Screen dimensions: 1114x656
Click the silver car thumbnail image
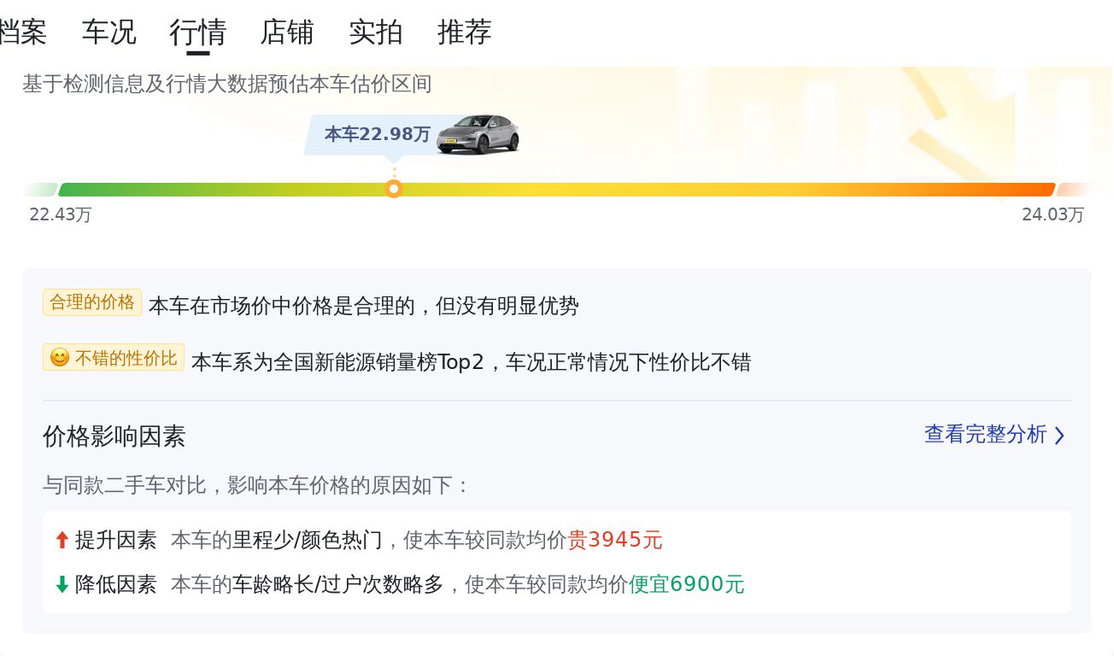click(478, 134)
